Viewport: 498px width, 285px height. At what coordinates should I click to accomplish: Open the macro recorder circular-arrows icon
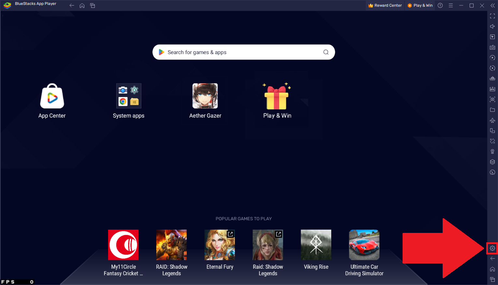[x=492, y=68]
